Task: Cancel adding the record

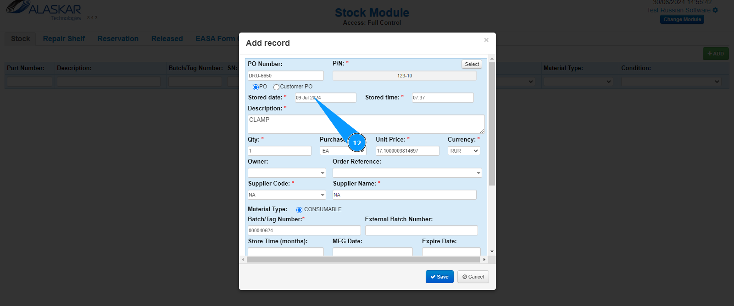Action: 473,277
